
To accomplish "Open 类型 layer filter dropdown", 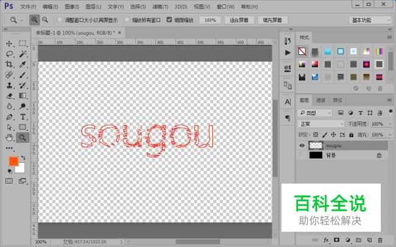I will [315, 113].
